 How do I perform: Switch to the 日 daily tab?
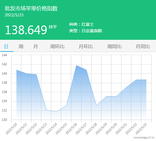[6, 47]
